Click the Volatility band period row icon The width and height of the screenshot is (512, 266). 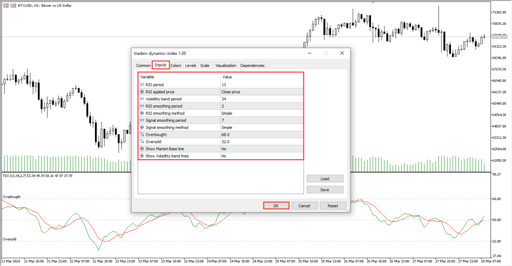[142, 99]
